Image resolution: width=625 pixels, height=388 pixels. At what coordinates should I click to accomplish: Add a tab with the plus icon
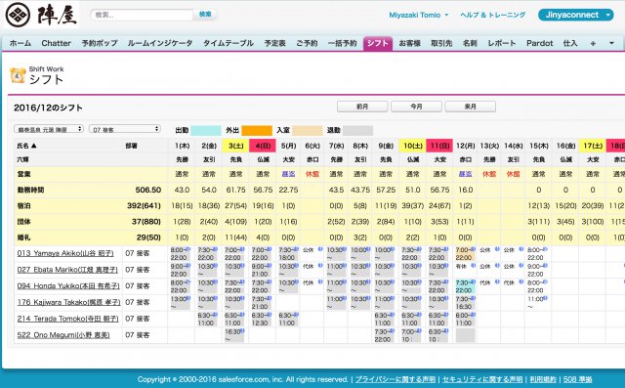pos(593,43)
